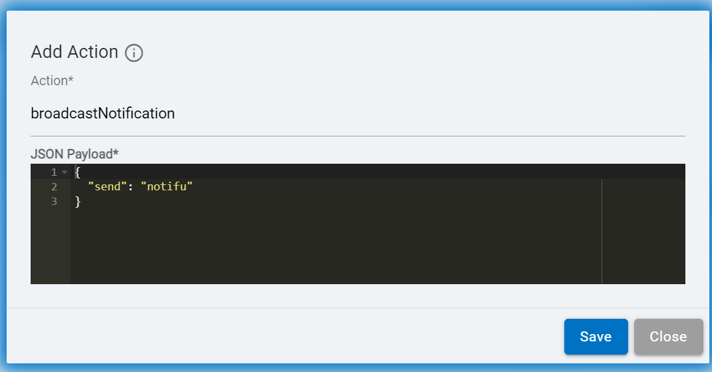Screen dimensions: 712x372
Task: Select line number 1 in the gutter
Action: (x=54, y=172)
